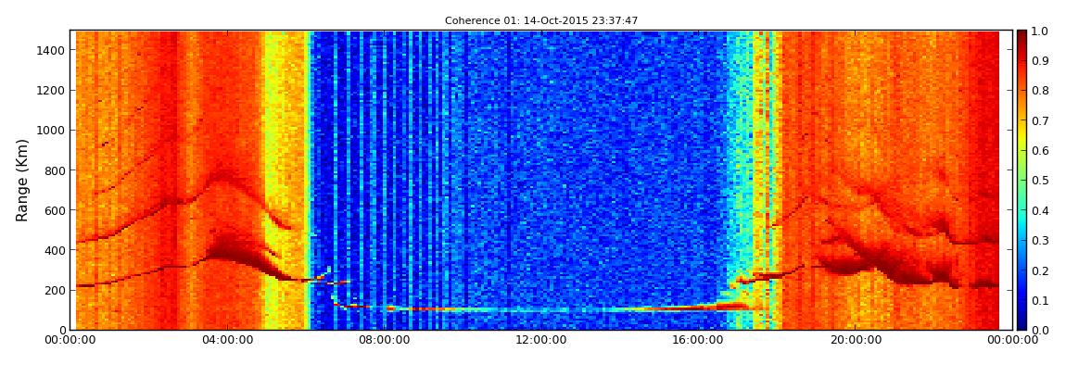Click the plot title "Coherence 01: 14-Oct-2015 23:37:47"
Image resolution: width=1066 pixels, height=377 pixels.
[541, 20]
